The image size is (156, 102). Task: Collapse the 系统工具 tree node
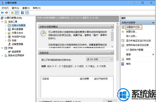pyautogui.click(x=2, y=22)
